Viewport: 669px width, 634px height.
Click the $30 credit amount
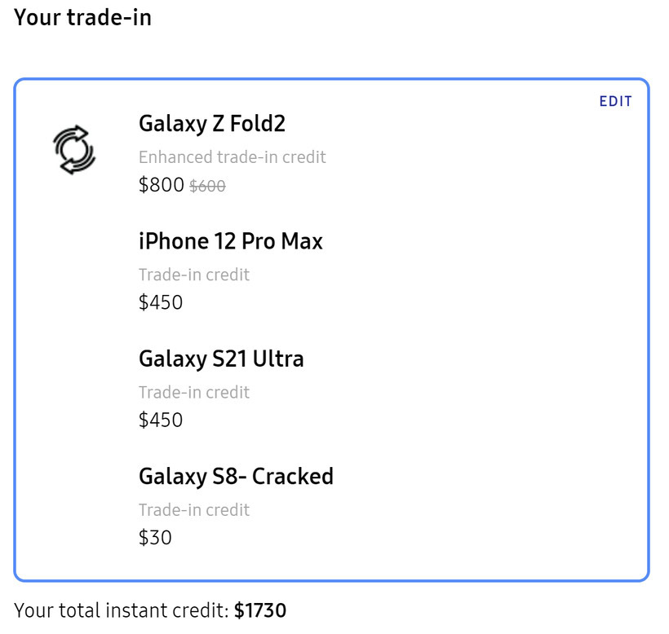(x=155, y=537)
